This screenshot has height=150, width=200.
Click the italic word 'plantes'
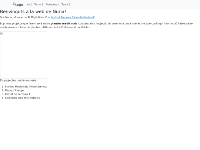click(x=84, y=23)
